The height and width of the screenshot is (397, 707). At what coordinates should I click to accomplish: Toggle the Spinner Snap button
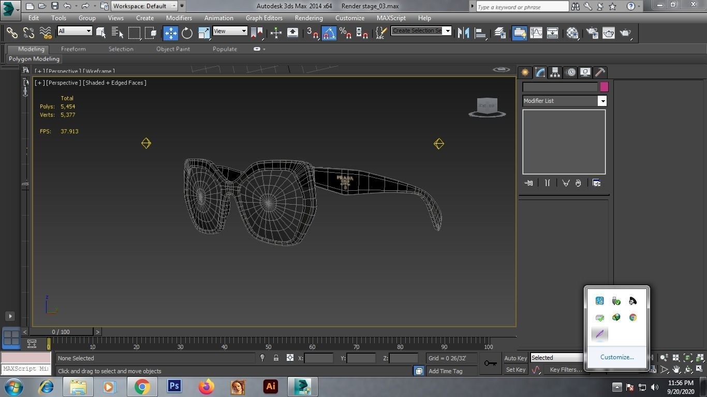[x=362, y=33]
